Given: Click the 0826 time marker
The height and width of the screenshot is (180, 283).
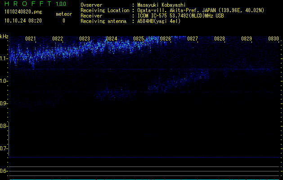Looking at the screenshot, I should 166,39.
